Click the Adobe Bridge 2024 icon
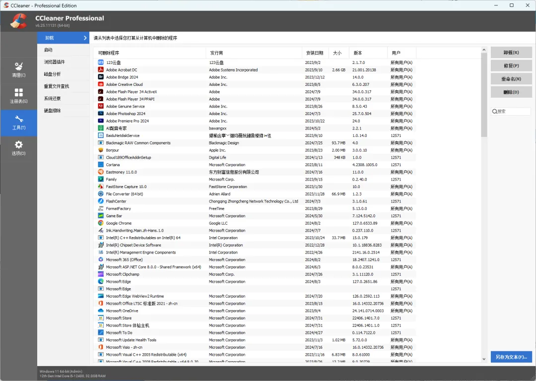This screenshot has height=381, width=536. click(100, 77)
